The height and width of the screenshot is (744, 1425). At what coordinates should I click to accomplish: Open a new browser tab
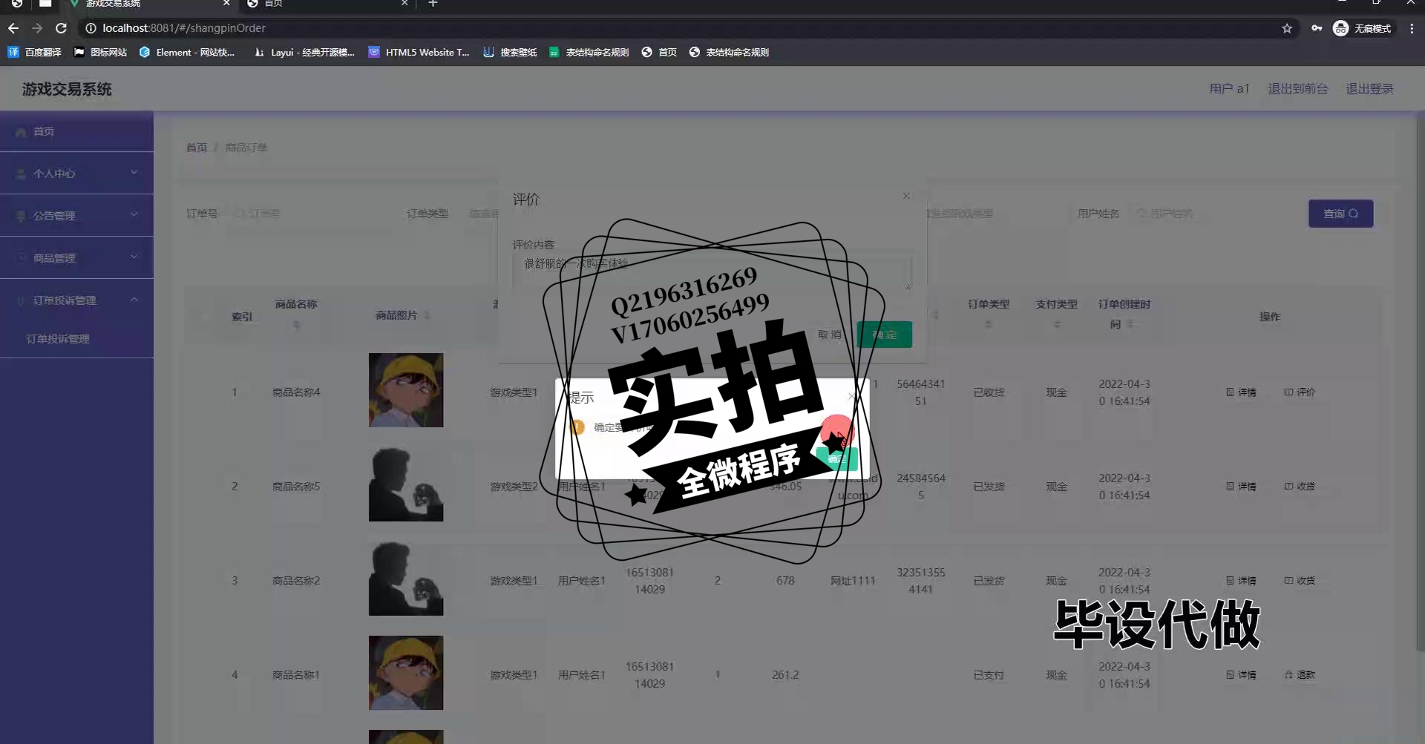(433, 4)
